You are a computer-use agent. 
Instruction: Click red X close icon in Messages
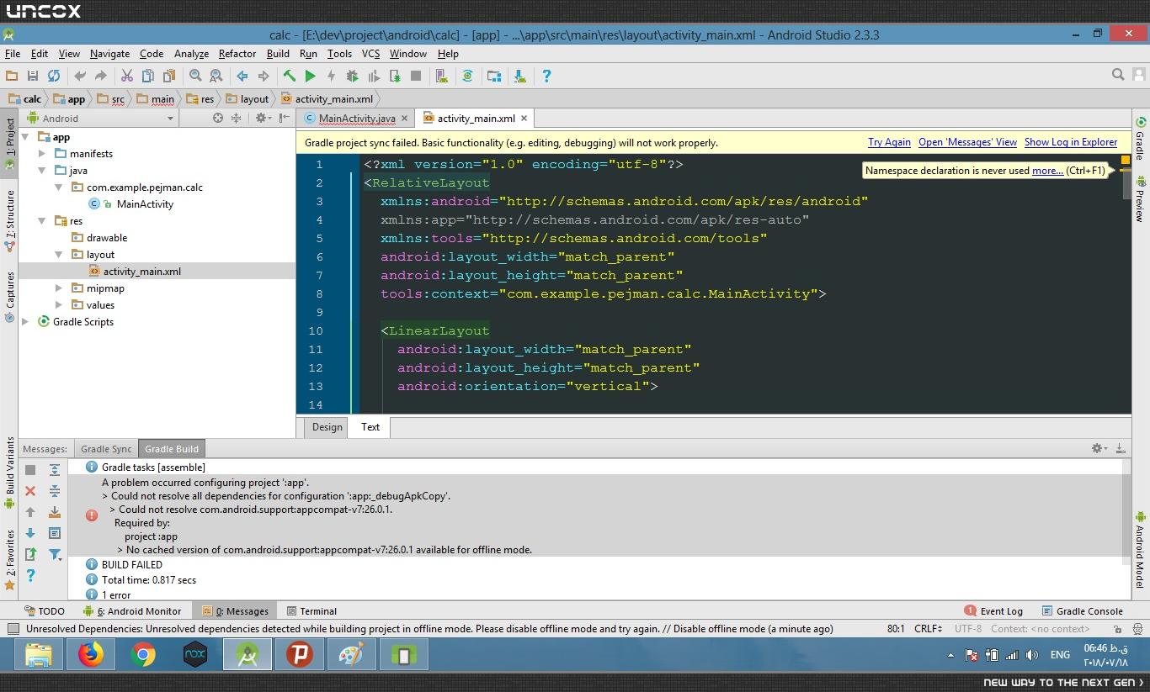coord(30,490)
